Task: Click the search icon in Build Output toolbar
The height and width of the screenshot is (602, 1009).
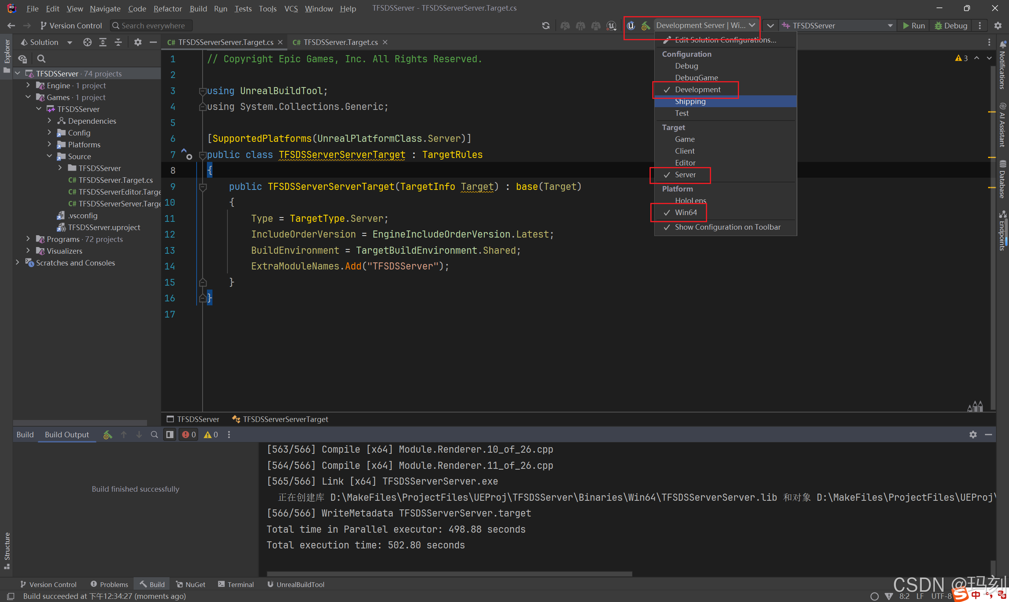Action: point(154,435)
